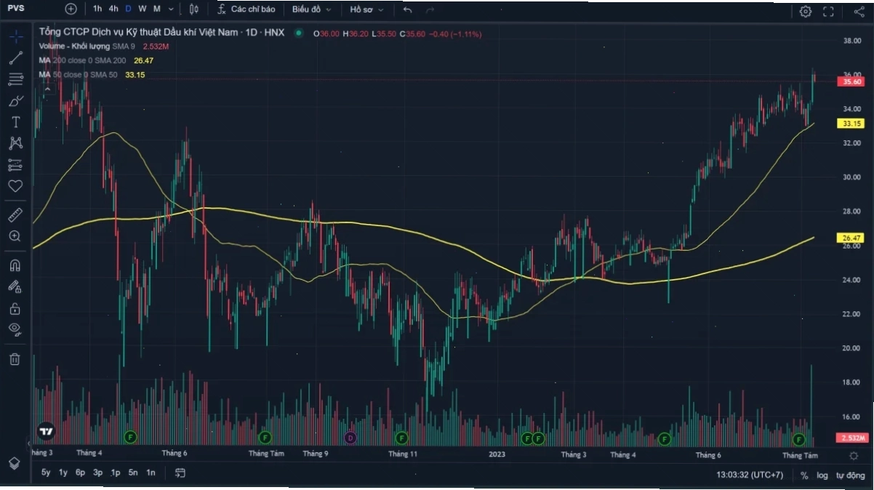Select the W weekly timeframe
The width and height of the screenshot is (874, 490).
(143, 9)
